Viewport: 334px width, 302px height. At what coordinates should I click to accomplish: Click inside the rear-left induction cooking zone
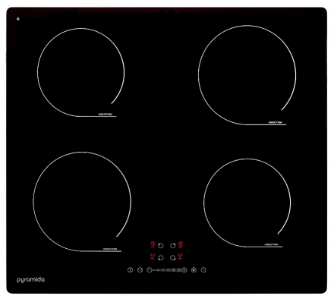81,72
